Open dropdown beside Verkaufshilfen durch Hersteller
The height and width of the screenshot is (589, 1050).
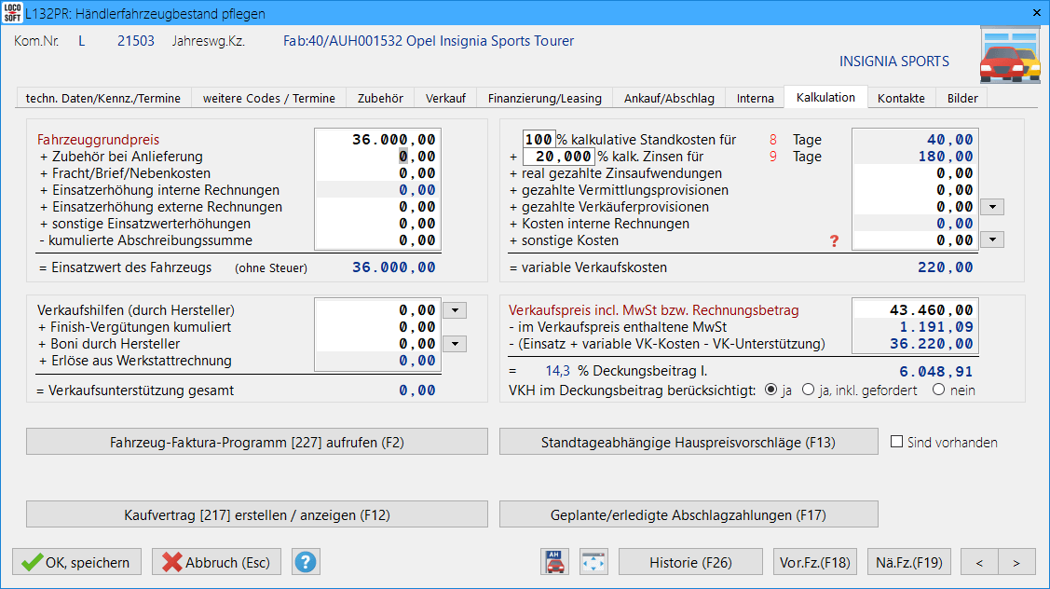[x=452, y=310]
